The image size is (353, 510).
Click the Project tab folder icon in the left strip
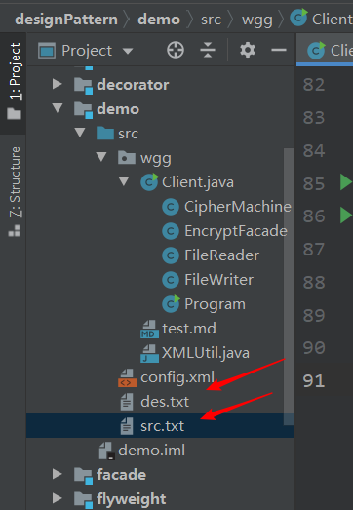pyautogui.click(x=14, y=114)
